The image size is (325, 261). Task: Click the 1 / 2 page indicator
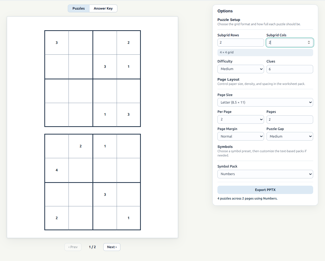tap(92, 247)
